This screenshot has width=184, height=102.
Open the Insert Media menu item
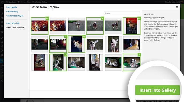click(12, 7)
